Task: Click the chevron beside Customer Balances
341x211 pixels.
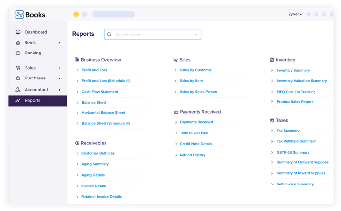Action: pyautogui.click(x=77, y=154)
